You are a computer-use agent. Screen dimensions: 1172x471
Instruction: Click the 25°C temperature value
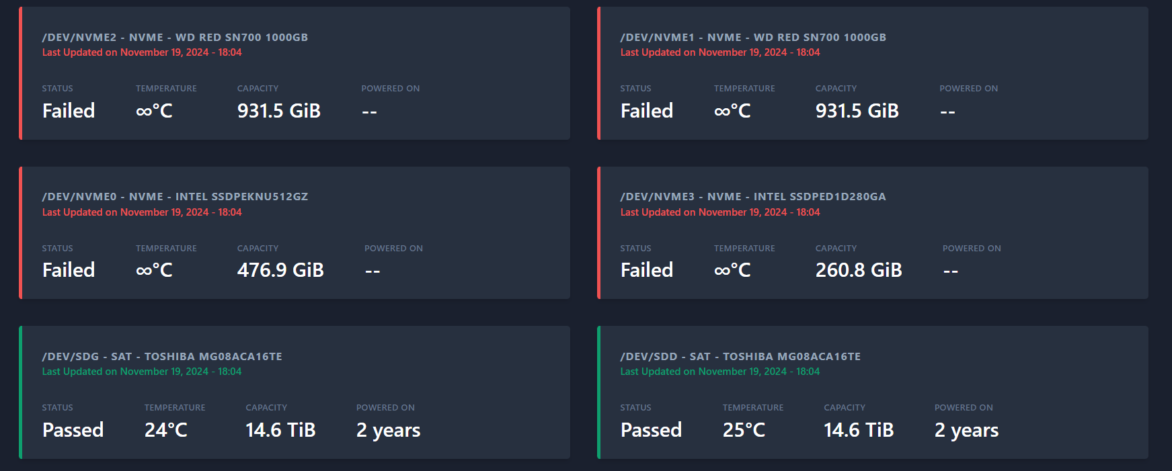[744, 430]
